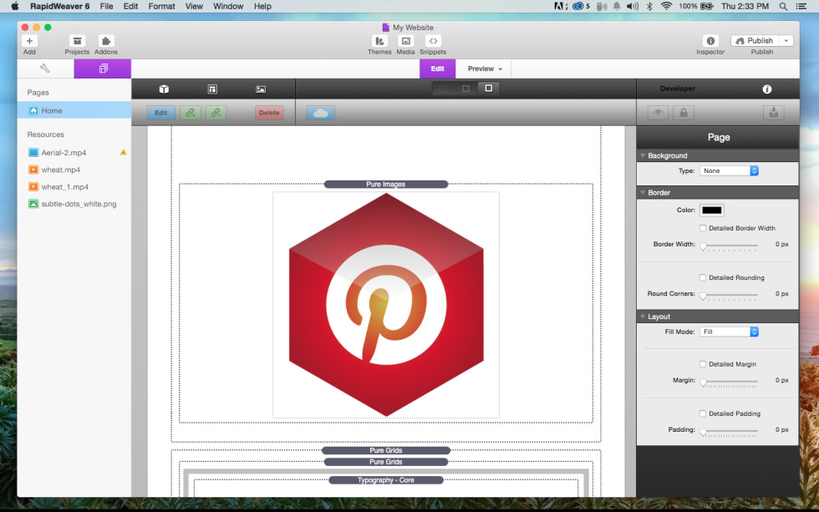The width and height of the screenshot is (819, 512).
Task: Enable Detailed Border Width checkbox
Action: point(703,228)
